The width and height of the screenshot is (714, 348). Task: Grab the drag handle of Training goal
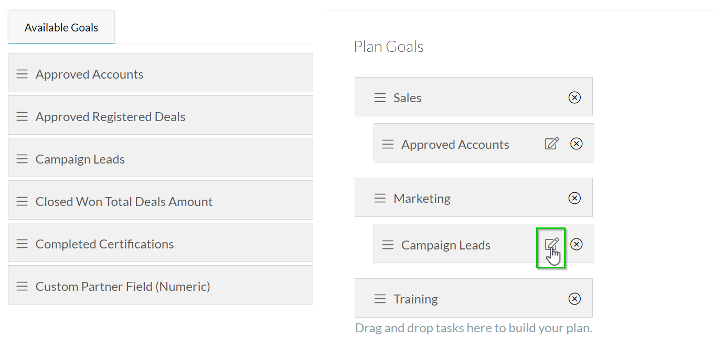[380, 298]
